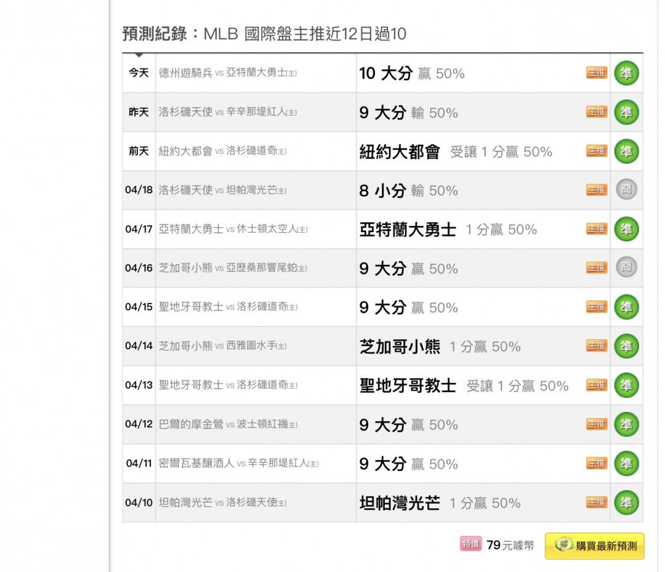Click the 04/18 date cell

coord(139,190)
